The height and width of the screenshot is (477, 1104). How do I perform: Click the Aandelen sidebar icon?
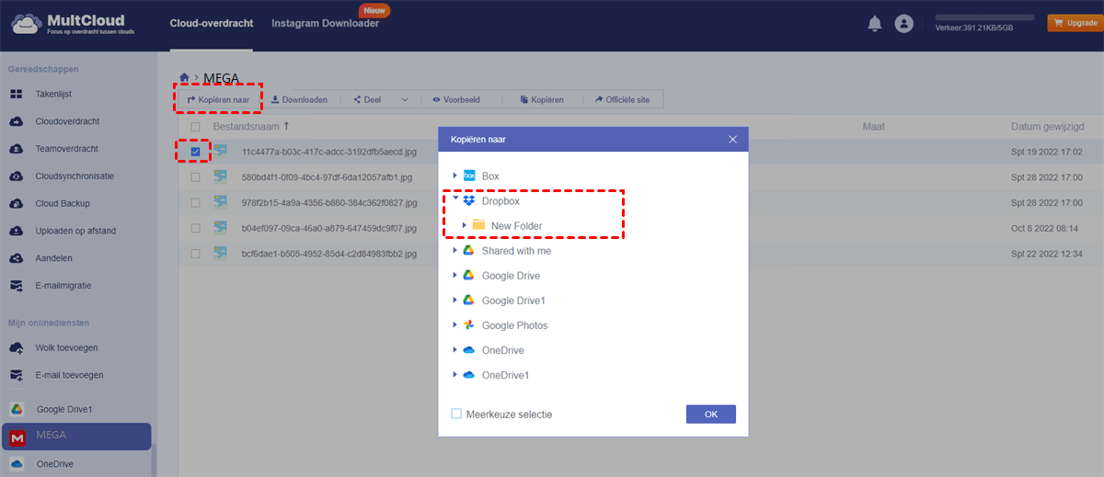pos(17,259)
